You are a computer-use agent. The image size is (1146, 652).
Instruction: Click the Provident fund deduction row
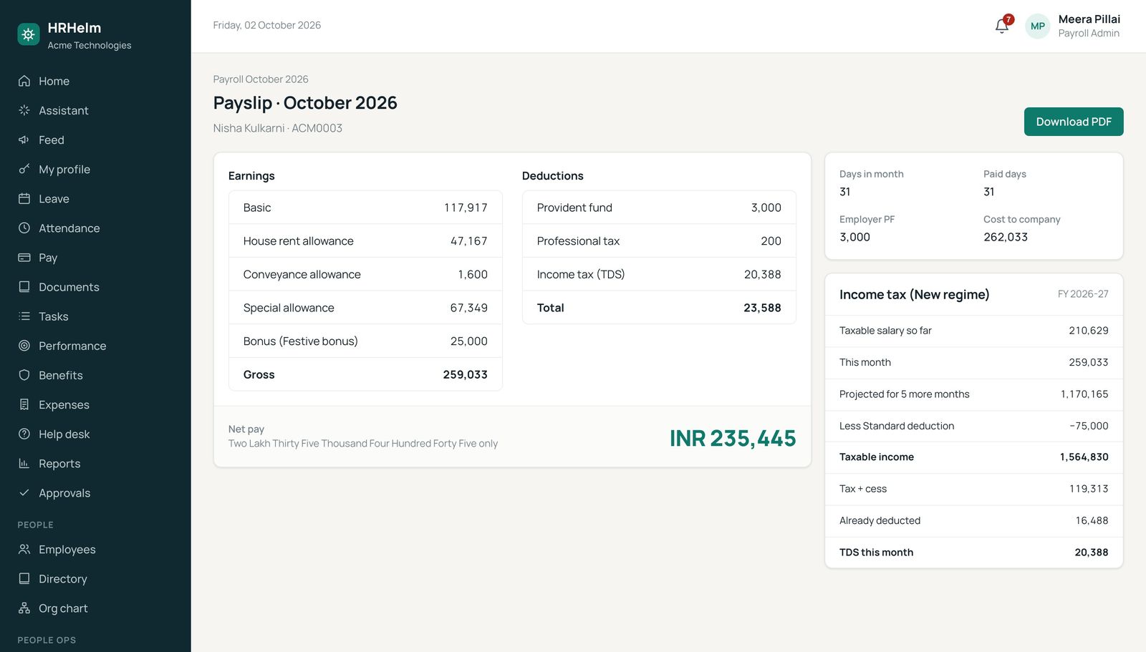point(659,208)
